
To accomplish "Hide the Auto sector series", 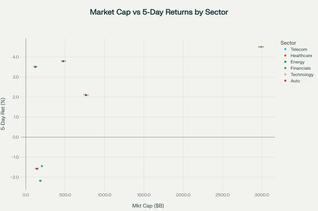I will (x=295, y=81).
